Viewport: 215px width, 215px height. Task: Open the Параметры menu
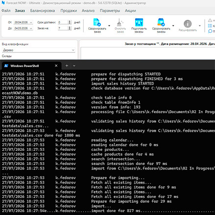click(110, 11)
